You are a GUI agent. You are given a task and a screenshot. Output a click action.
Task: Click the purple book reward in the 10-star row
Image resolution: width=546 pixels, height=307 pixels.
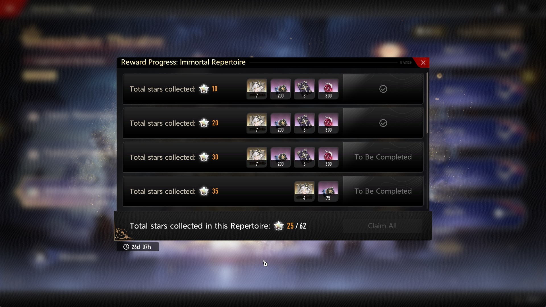coord(304,89)
